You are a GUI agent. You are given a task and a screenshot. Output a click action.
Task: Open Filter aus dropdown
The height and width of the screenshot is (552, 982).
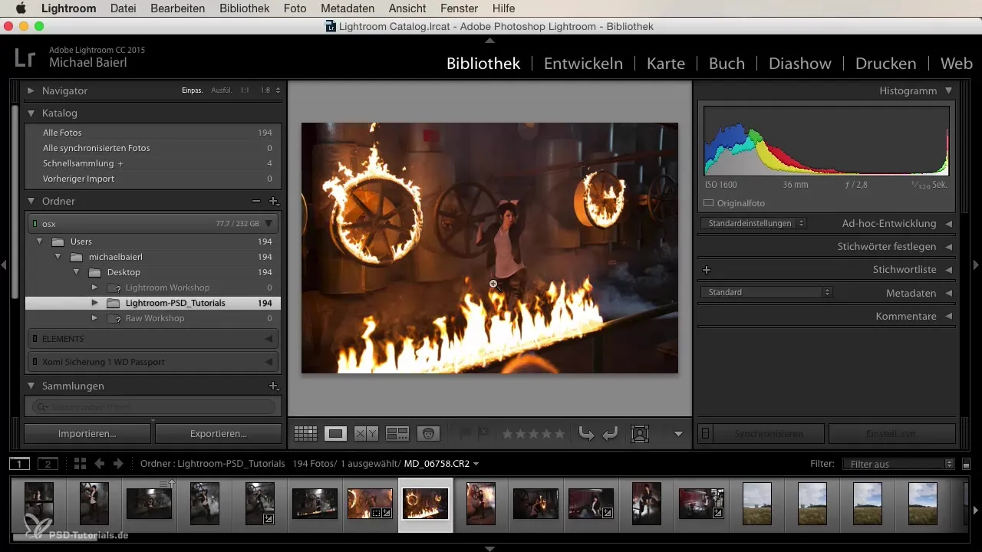pos(898,464)
